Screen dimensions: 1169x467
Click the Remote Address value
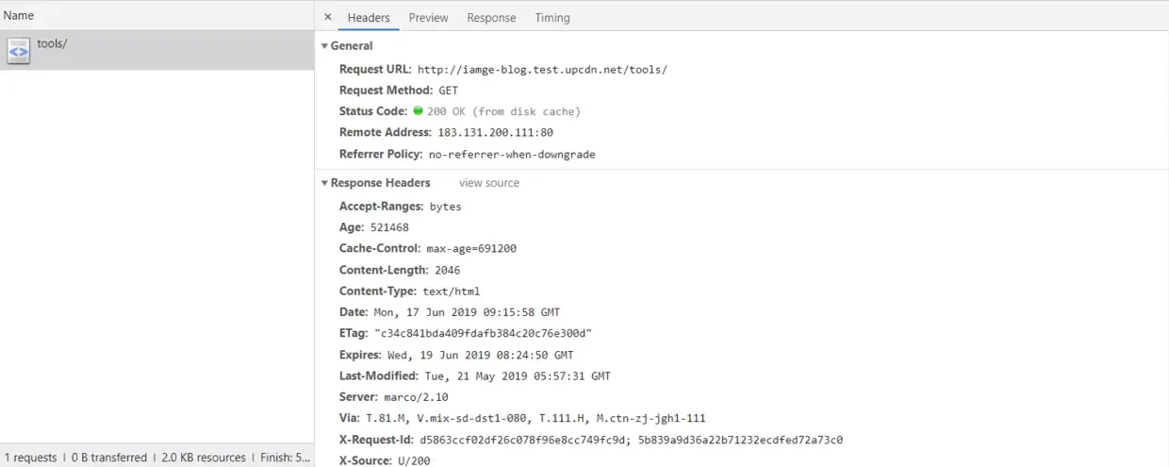495,133
